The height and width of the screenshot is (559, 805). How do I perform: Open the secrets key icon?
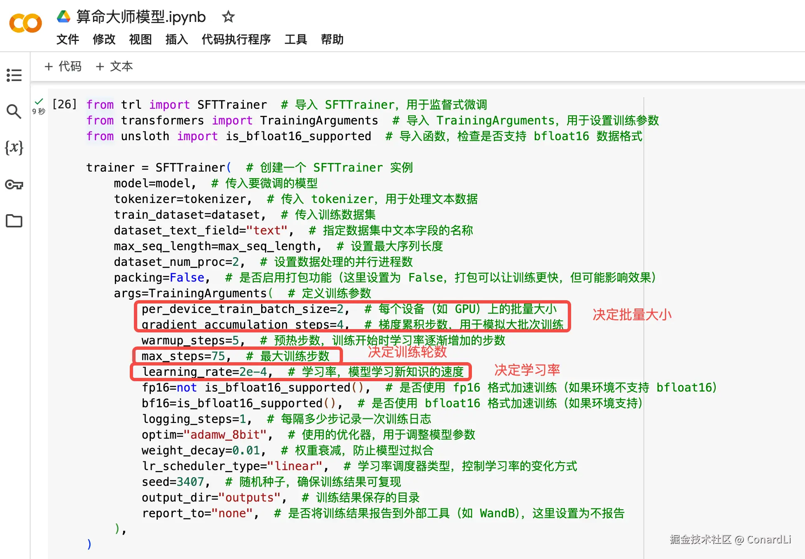click(x=14, y=184)
